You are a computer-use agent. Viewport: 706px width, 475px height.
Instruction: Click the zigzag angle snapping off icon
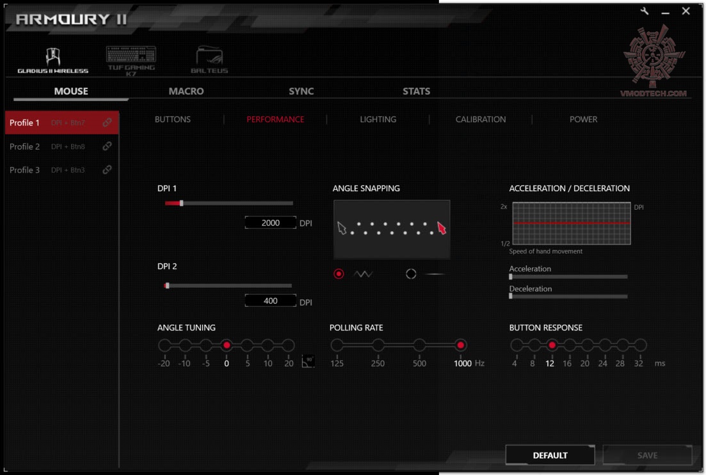point(363,274)
